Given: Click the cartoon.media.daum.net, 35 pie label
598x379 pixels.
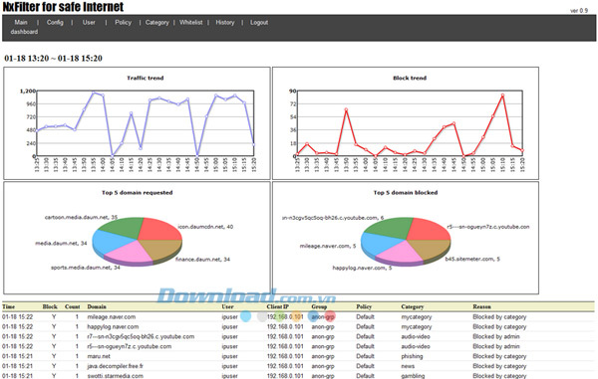Looking at the screenshot, I should (81, 217).
